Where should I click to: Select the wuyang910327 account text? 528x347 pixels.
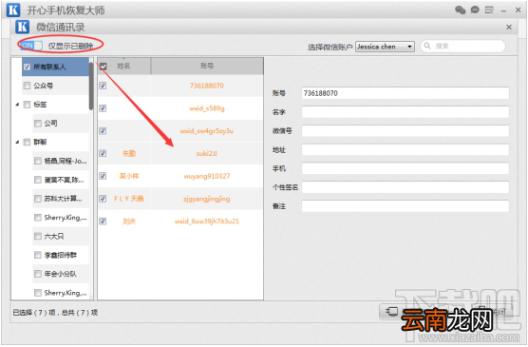[207, 176]
